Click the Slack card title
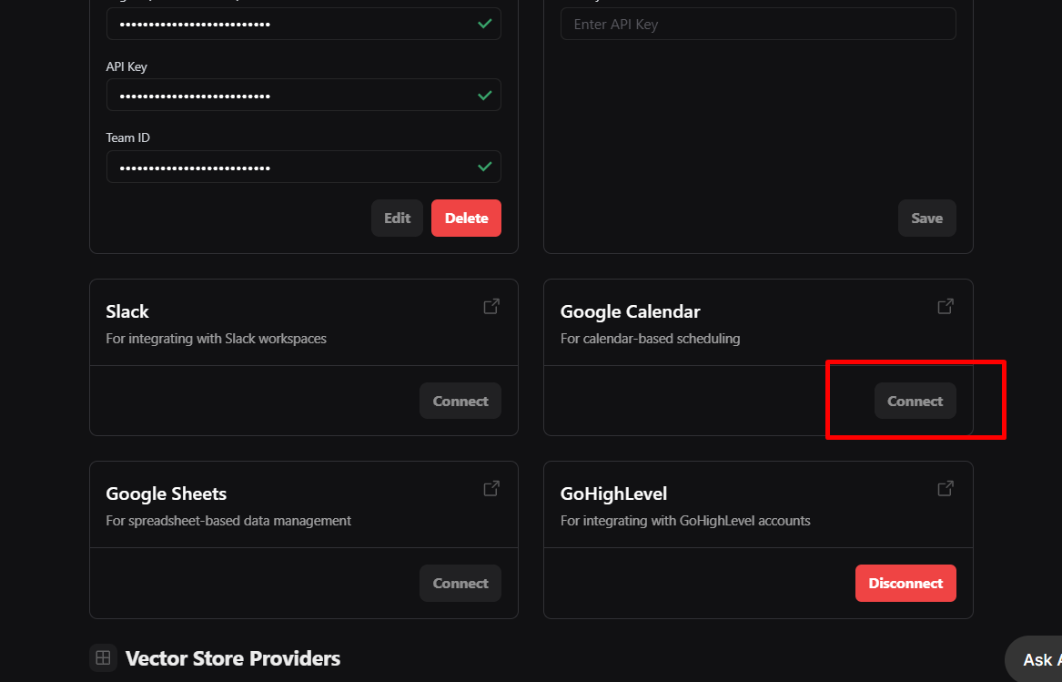 coord(127,311)
